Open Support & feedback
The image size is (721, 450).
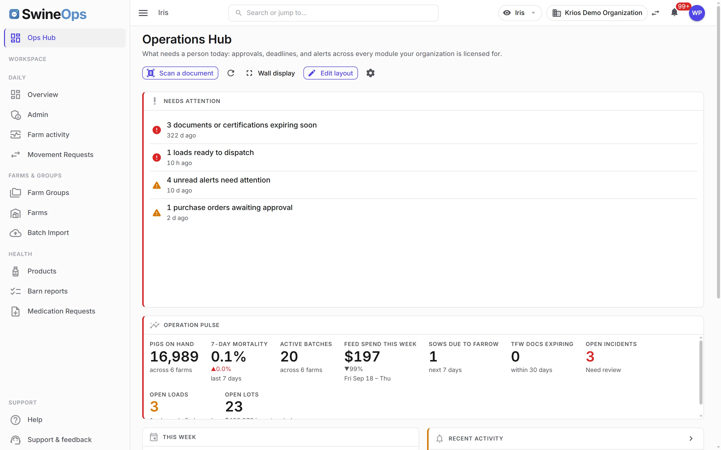65,439
